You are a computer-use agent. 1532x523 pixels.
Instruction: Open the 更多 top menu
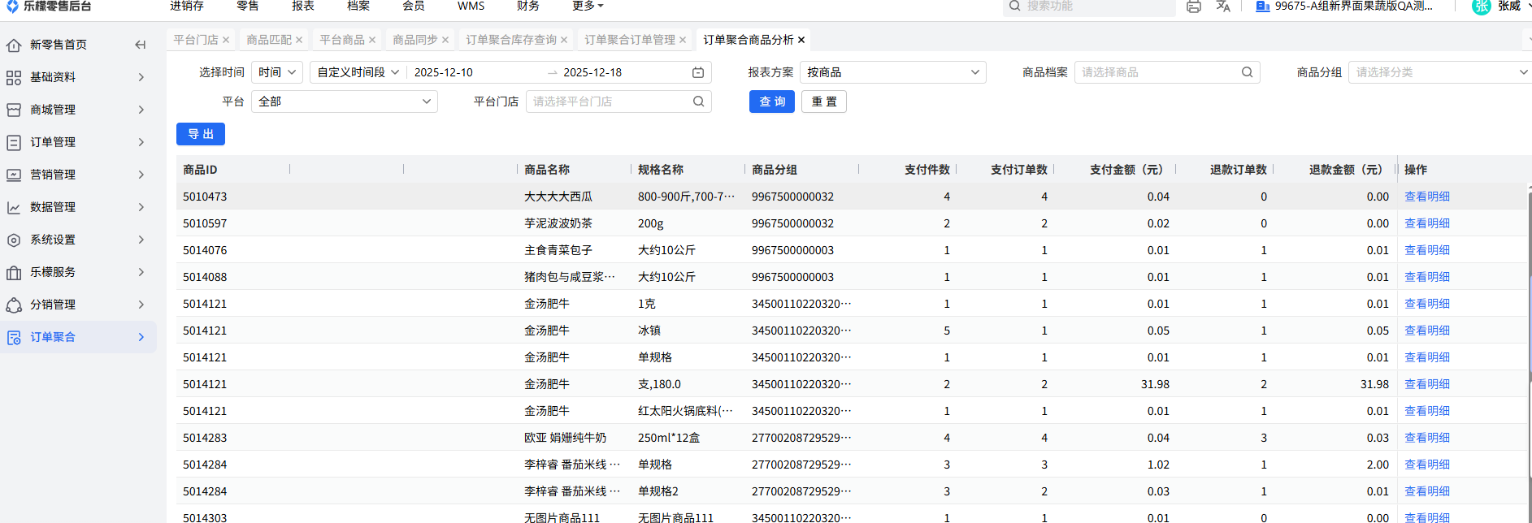point(588,6)
